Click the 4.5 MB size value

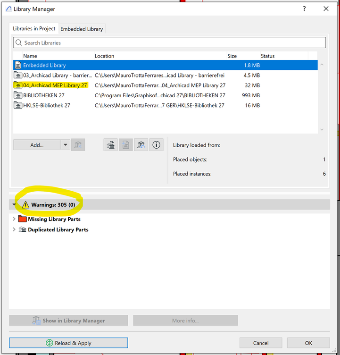[x=251, y=75]
